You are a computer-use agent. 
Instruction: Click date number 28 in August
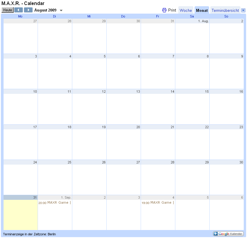point(172,162)
